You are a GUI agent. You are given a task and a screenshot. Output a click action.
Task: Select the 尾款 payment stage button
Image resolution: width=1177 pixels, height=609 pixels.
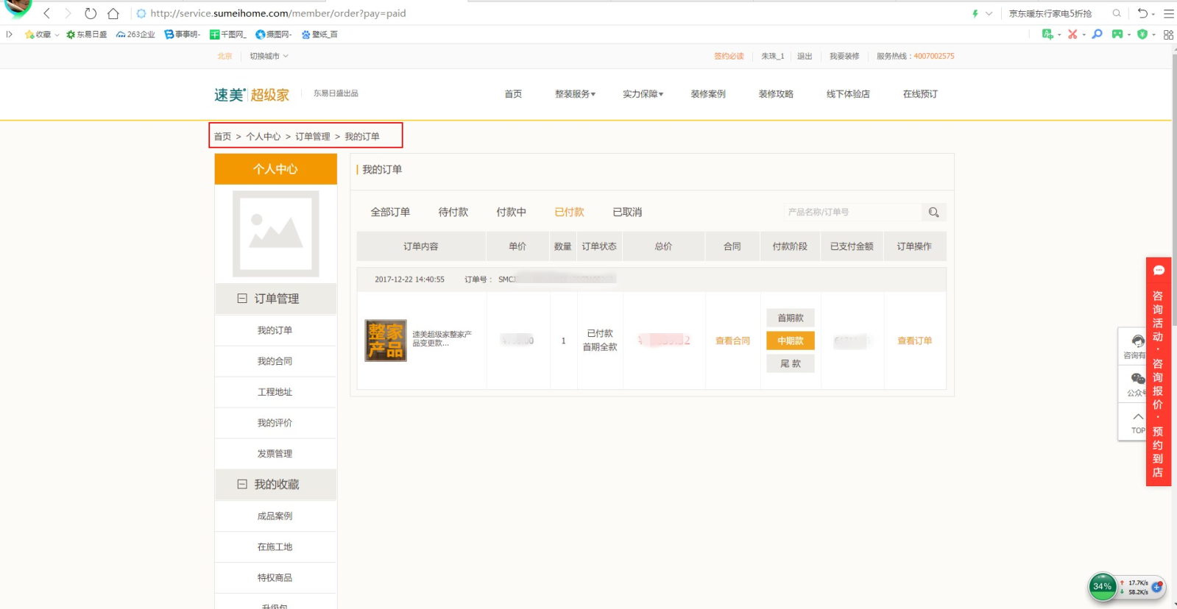pos(791,363)
